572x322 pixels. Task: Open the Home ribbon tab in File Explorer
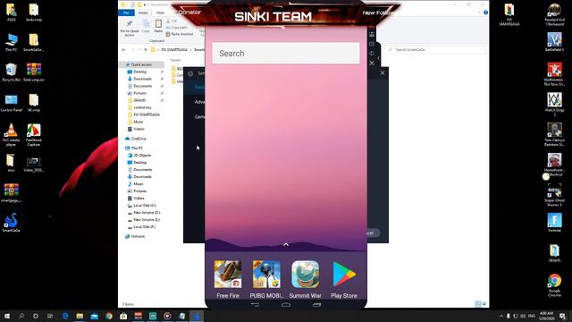click(143, 13)
